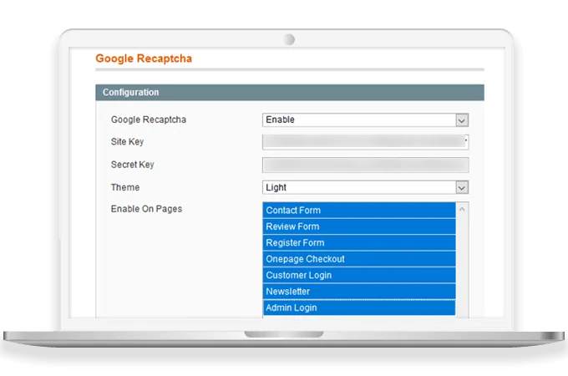568x376 pixels.
Task: Select Newsletter in the pages list
Action: (359, 292)
